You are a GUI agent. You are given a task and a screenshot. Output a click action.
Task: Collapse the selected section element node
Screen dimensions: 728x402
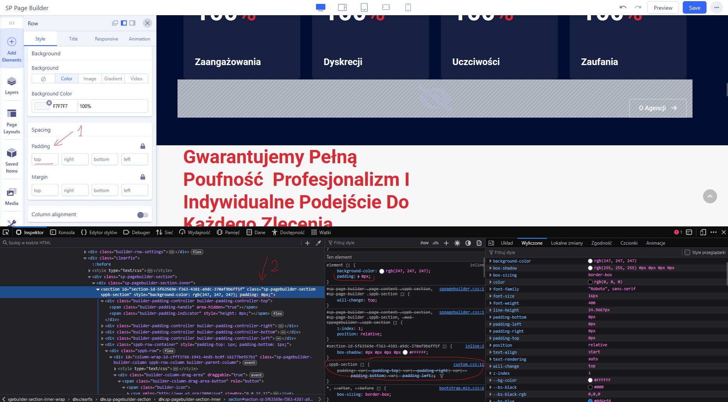[x=98, y=289]
